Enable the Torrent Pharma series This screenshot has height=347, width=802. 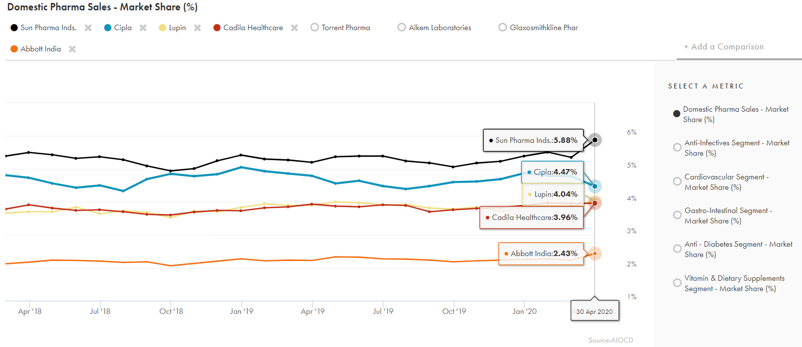[315, 28]
